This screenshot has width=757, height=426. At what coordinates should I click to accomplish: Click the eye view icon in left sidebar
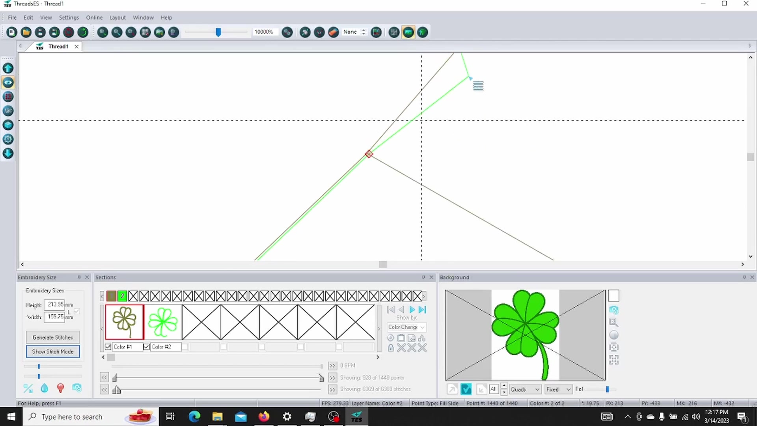8,82
